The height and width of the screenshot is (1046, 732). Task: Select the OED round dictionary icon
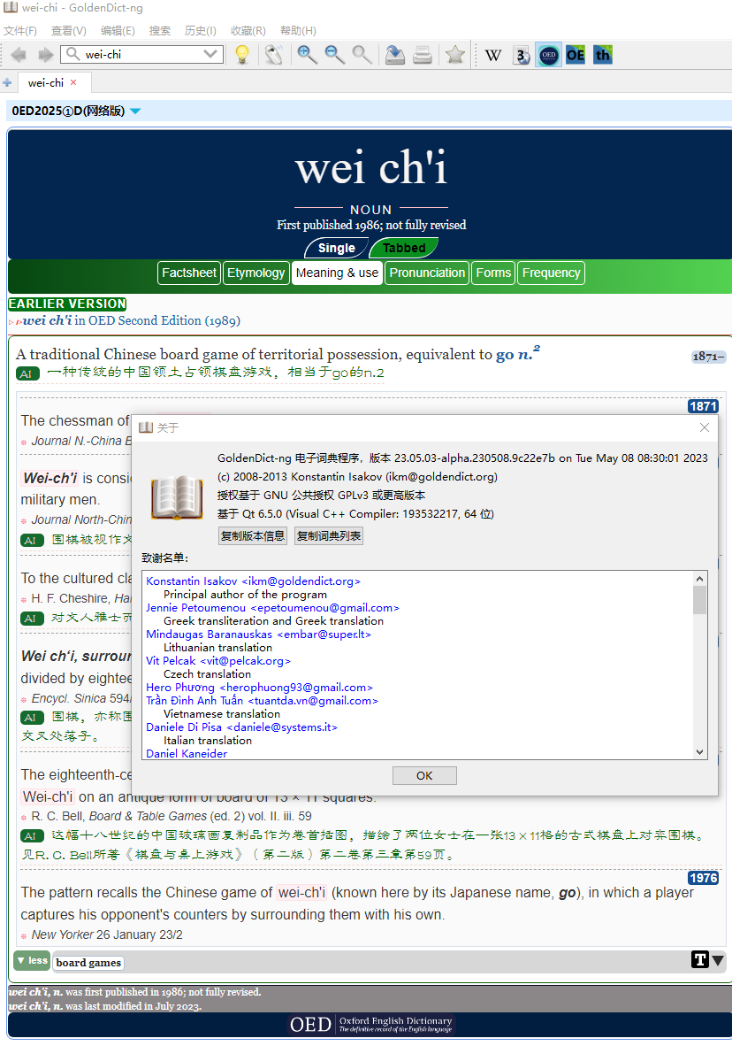pos(548,55)
